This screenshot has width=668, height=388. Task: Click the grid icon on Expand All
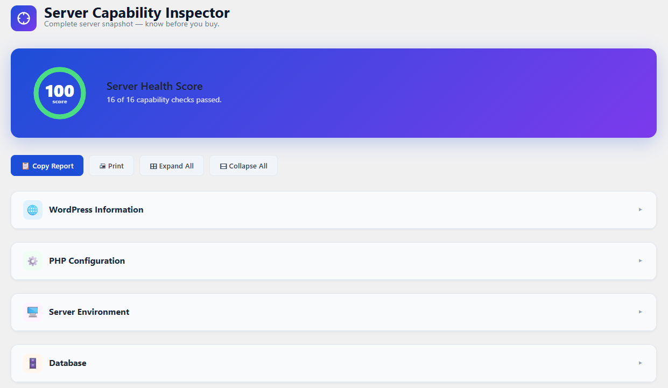coord(153,166)
